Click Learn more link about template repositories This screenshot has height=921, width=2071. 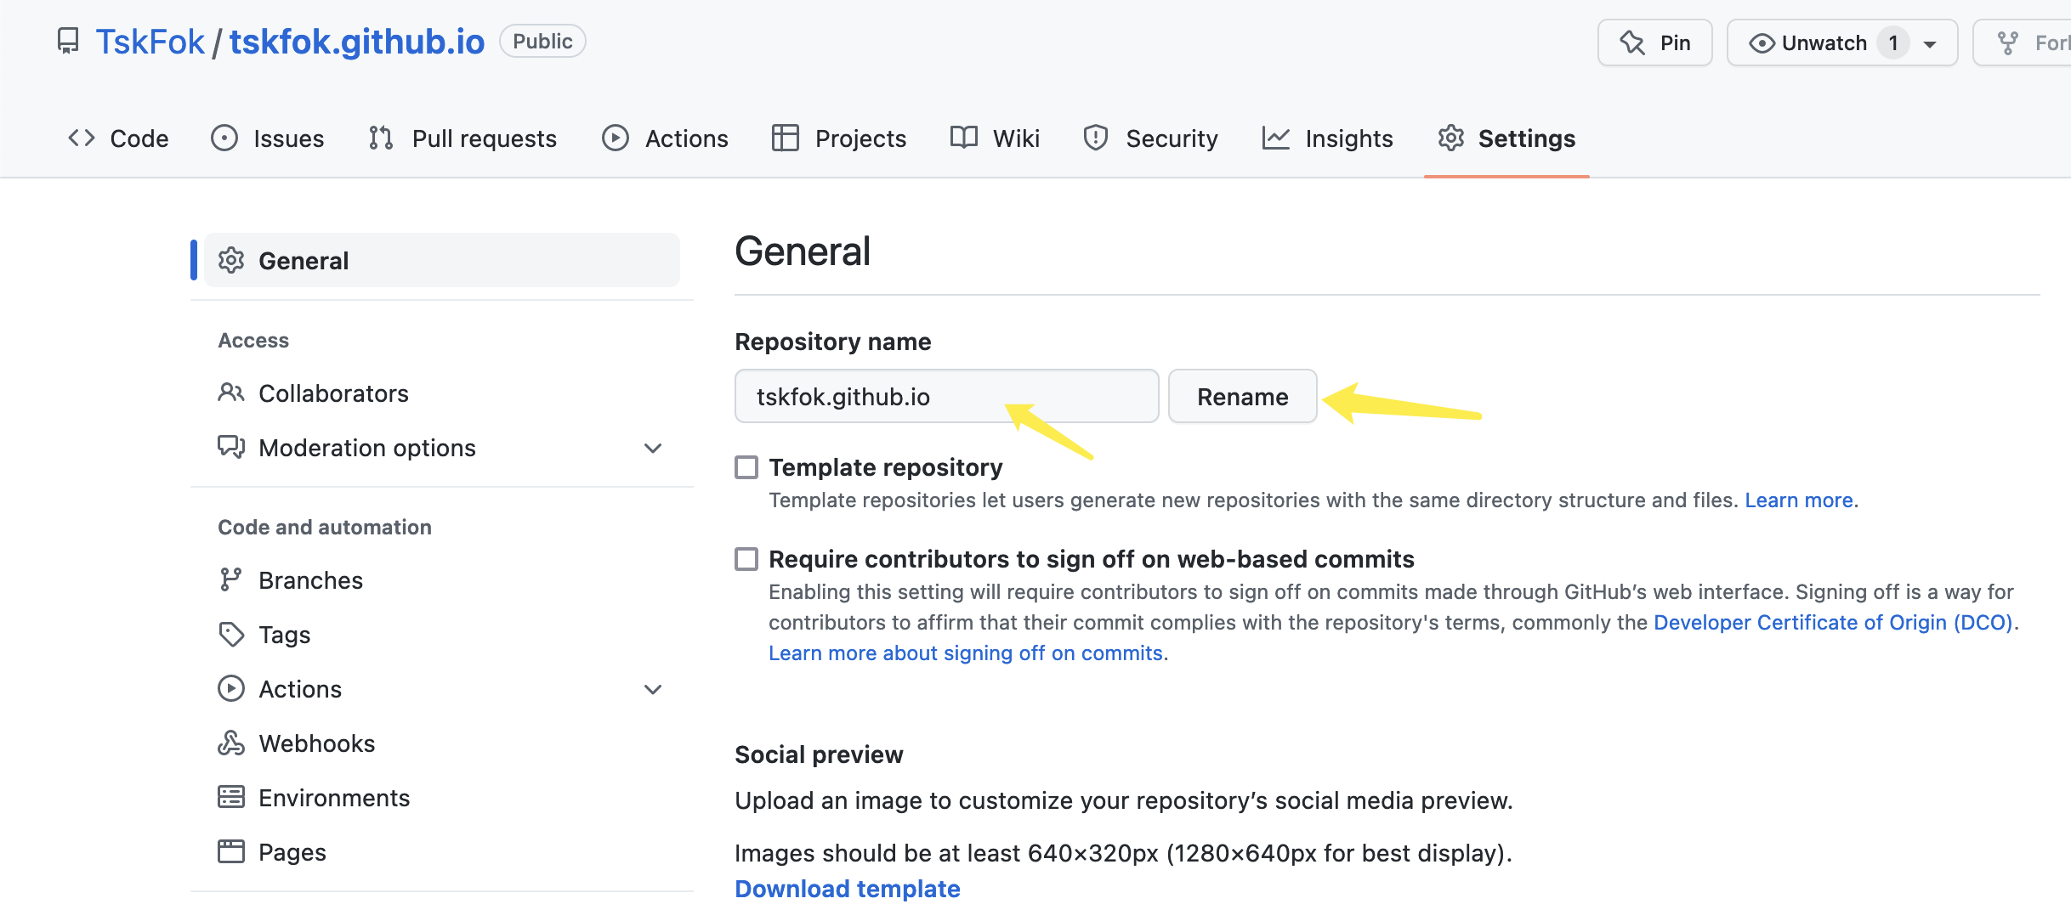(x=1799, y=500)
